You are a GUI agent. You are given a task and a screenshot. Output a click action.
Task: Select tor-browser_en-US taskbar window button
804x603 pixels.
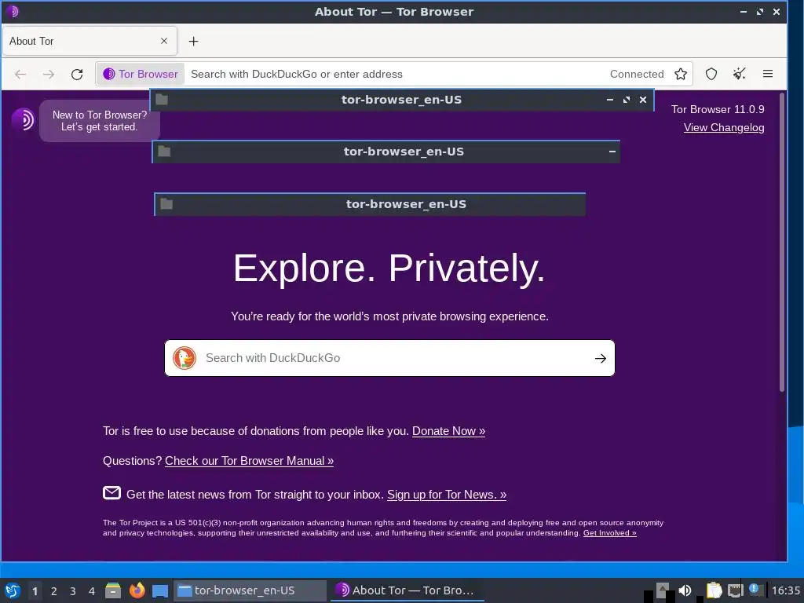coord(250,590)
